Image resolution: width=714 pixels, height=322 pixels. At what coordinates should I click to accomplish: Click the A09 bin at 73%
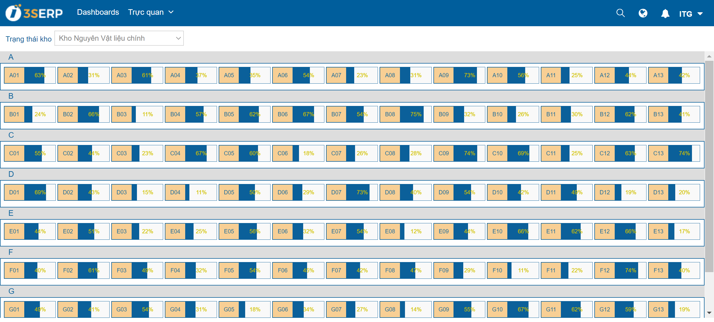tap(444, 75)
